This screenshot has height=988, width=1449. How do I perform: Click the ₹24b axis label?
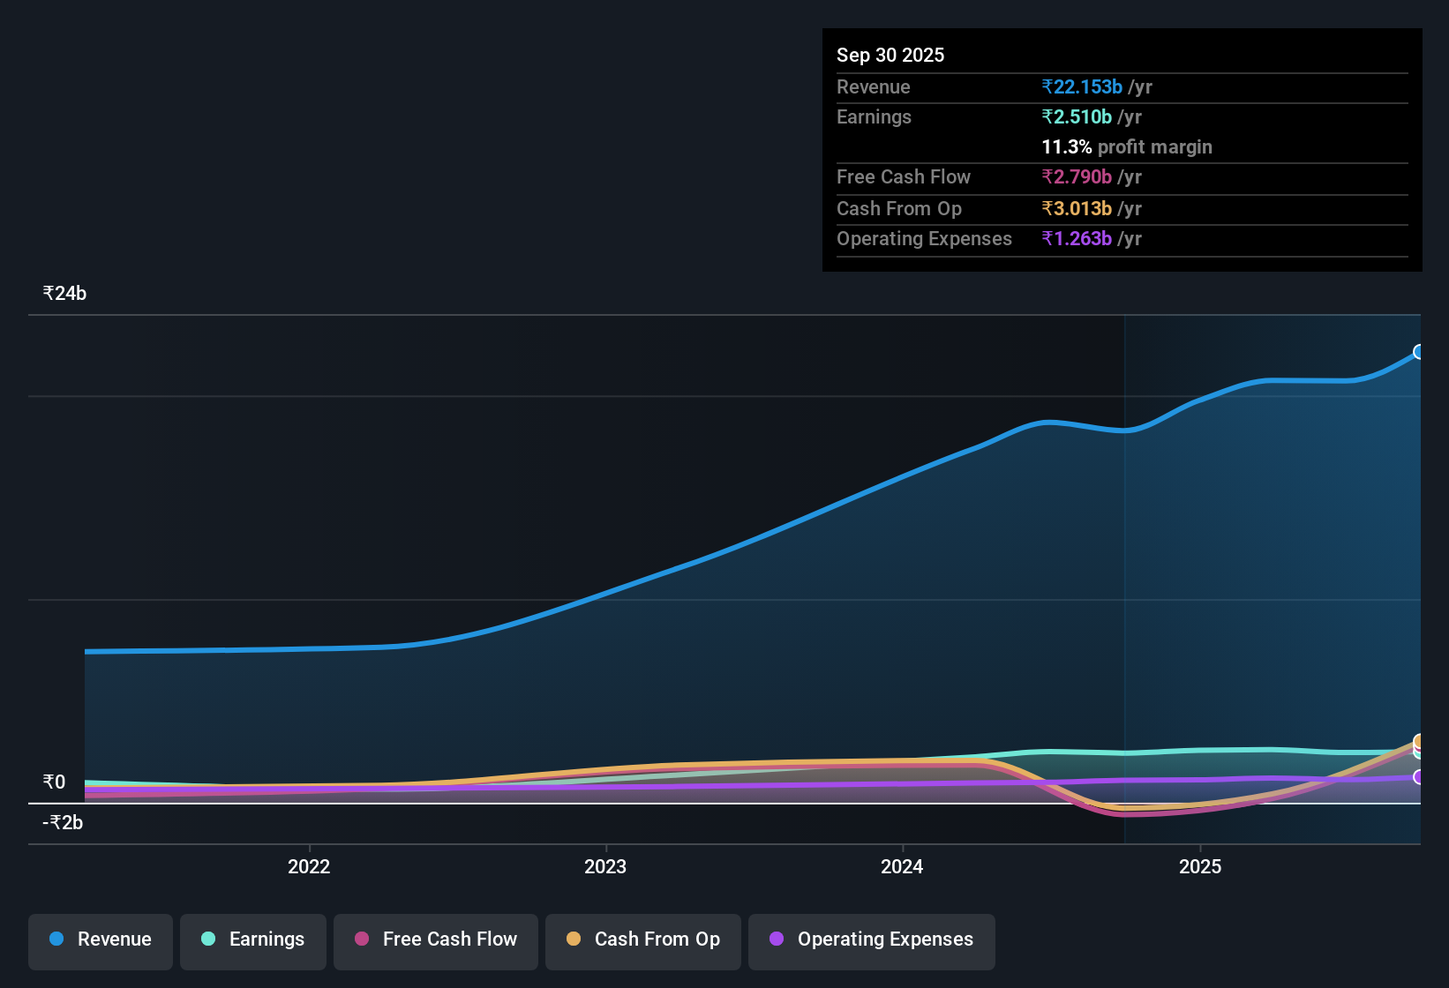pos(64,293)
